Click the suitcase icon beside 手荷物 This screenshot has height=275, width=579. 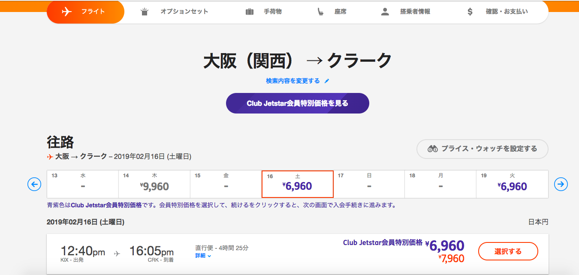[x=250, y=12]
